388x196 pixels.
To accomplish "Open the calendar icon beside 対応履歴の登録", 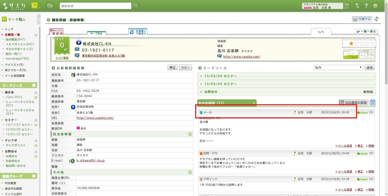I will pyautogui.click(x=372, y=102).
